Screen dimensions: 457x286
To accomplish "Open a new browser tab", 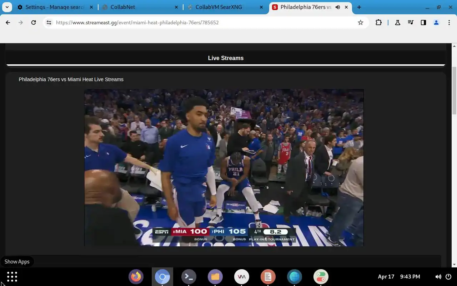I will point(359,7).
